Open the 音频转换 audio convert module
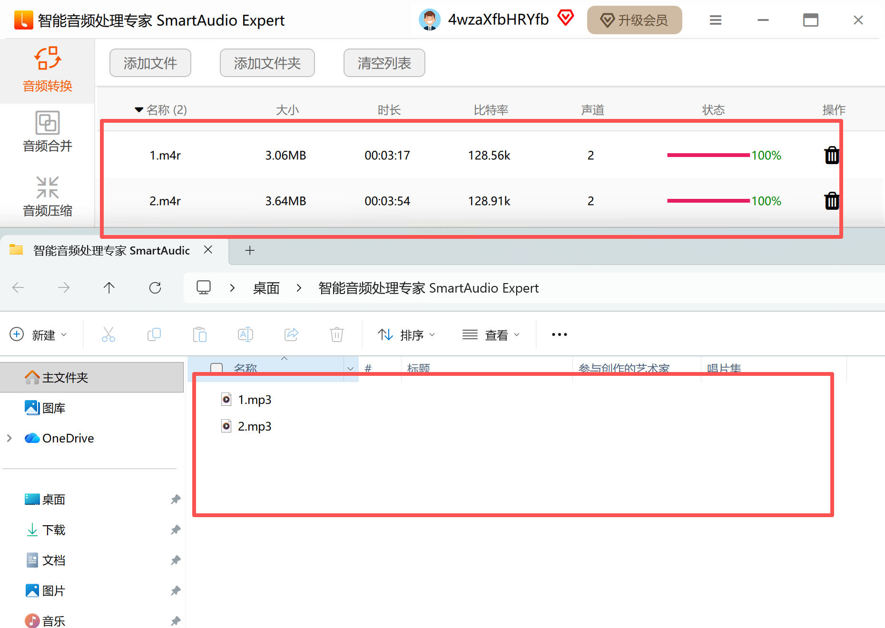Screen dimensions: 885x628 pos(48,70)
